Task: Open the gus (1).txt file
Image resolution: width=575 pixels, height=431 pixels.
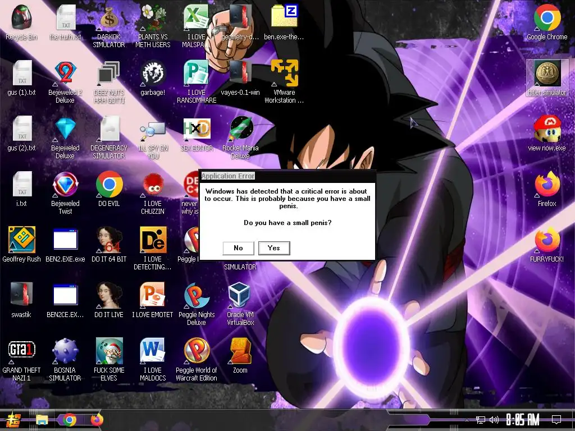Action: pos(21,77)
